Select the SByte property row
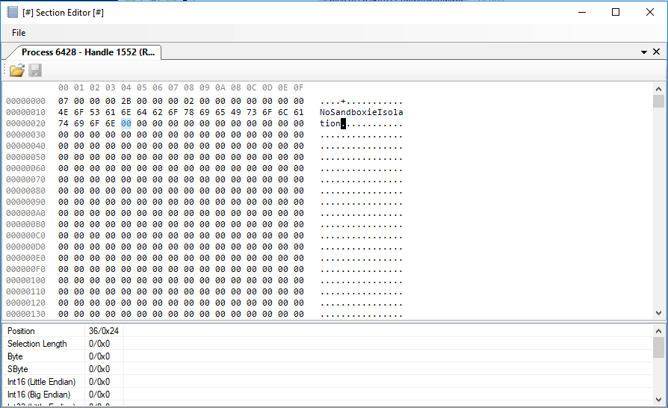668x408 pixels. coord(327,369)
